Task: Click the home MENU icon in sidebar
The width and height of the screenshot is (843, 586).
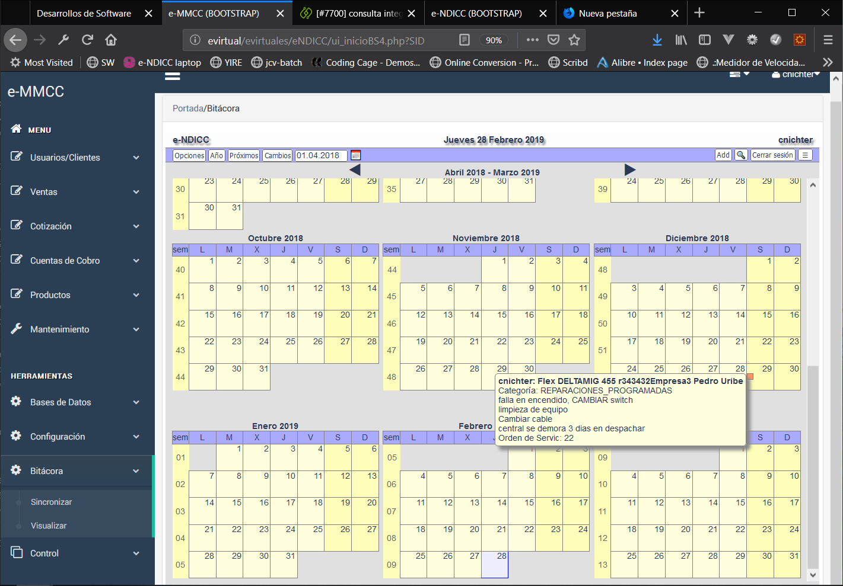Action: click(17, 129)
